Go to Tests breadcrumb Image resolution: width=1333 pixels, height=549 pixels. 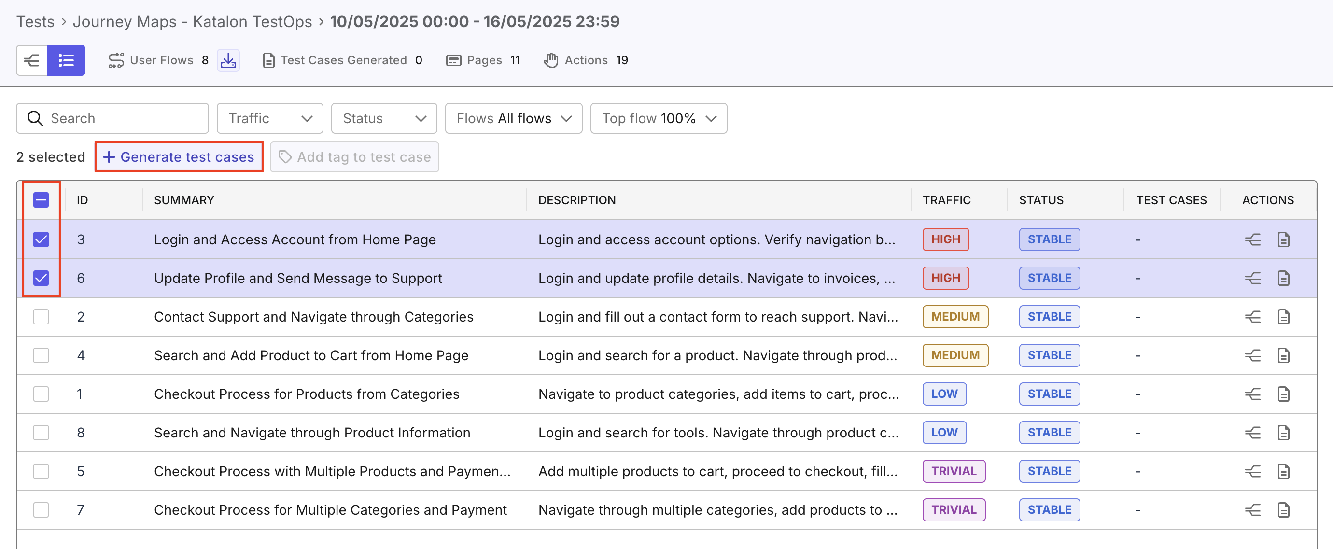click(35, 22)
